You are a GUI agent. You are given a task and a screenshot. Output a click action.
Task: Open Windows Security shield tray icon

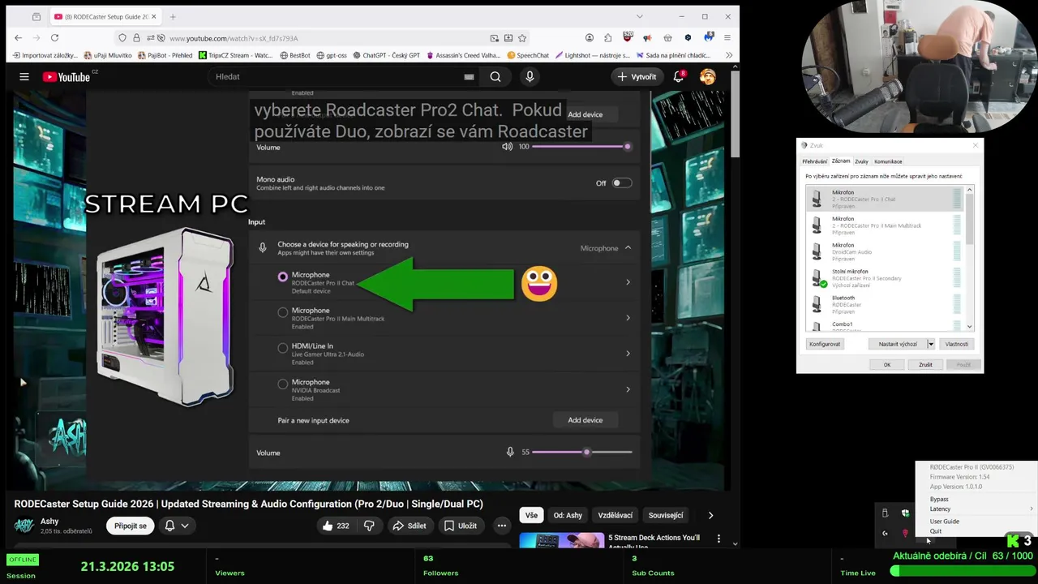click(905, 513)
